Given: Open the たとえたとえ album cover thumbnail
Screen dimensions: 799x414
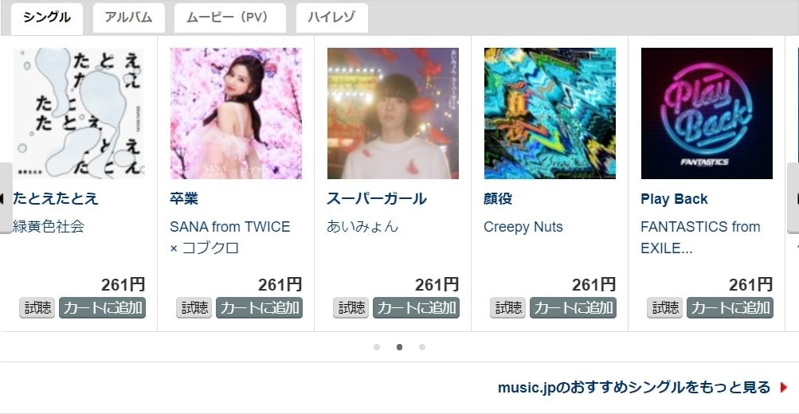Looking at the screenshot, I should [79, 114].
